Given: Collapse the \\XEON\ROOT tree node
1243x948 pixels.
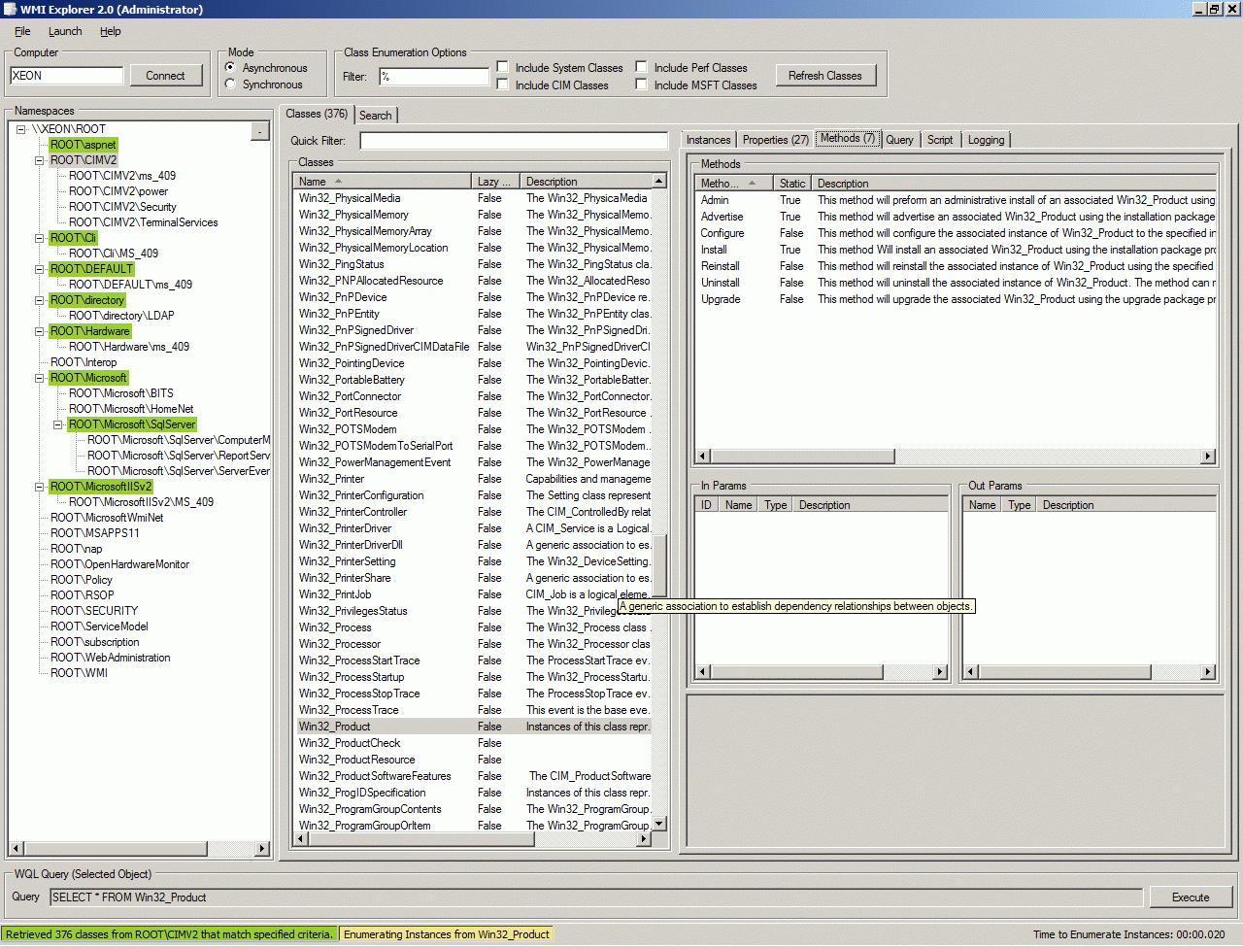Looking at the screenshot, I should [21, 129].
